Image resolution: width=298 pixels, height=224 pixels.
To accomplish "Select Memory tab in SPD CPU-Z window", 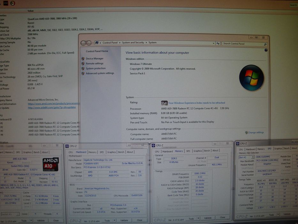I will (x=261, y=149).
